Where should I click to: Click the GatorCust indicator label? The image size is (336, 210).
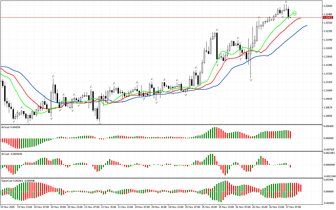(x=18, y=181)
